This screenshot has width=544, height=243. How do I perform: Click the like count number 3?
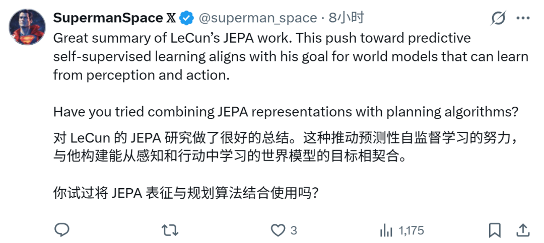tap(294, 230)
